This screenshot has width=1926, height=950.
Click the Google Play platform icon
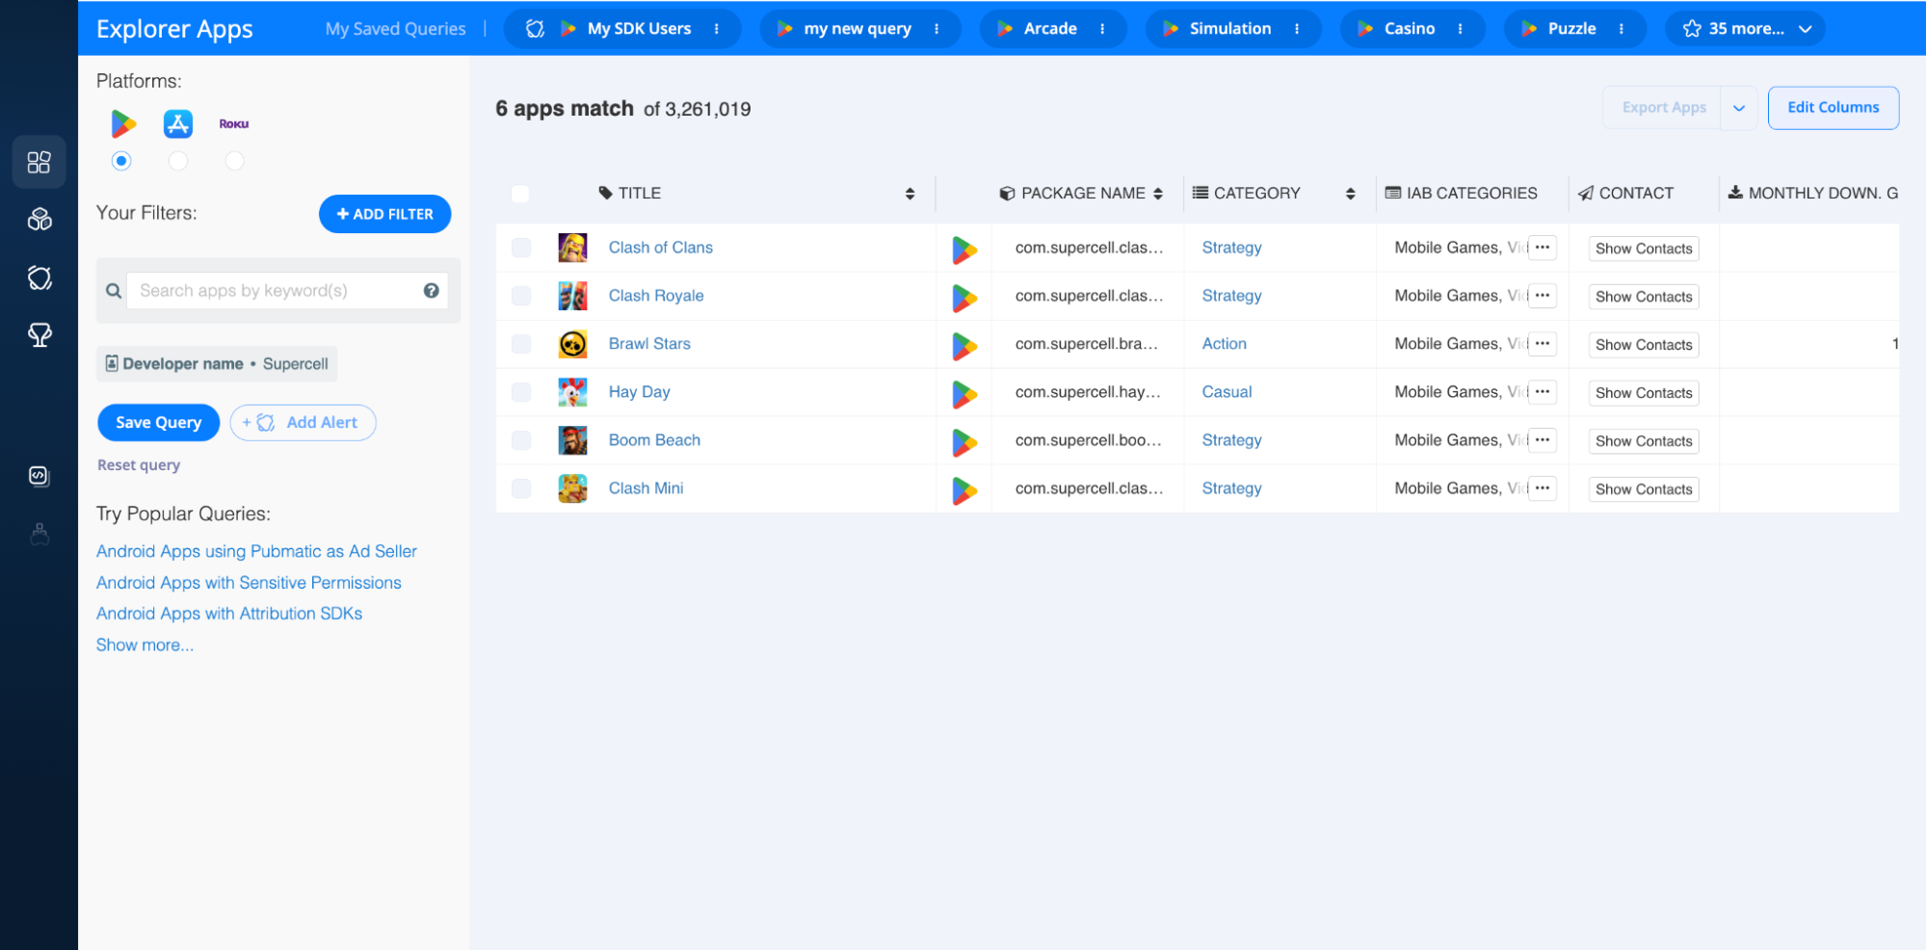pos(122,123)
